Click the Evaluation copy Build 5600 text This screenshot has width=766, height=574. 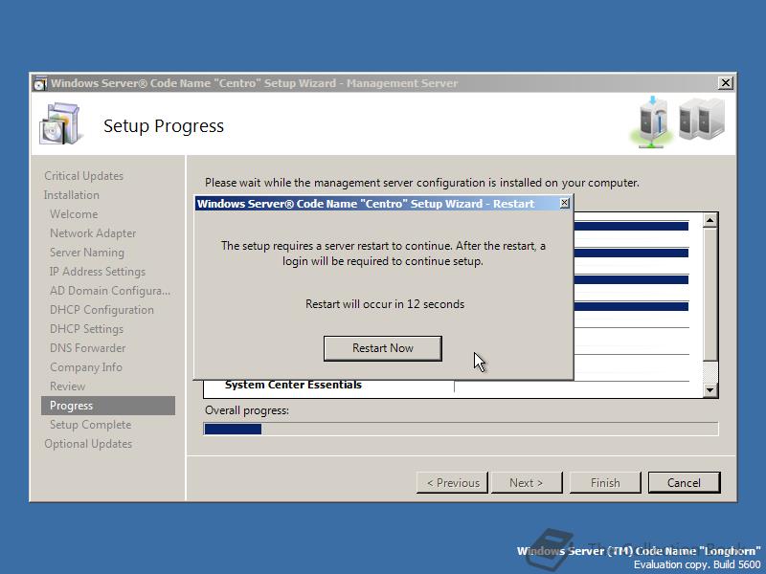click(x=697, y=564)
